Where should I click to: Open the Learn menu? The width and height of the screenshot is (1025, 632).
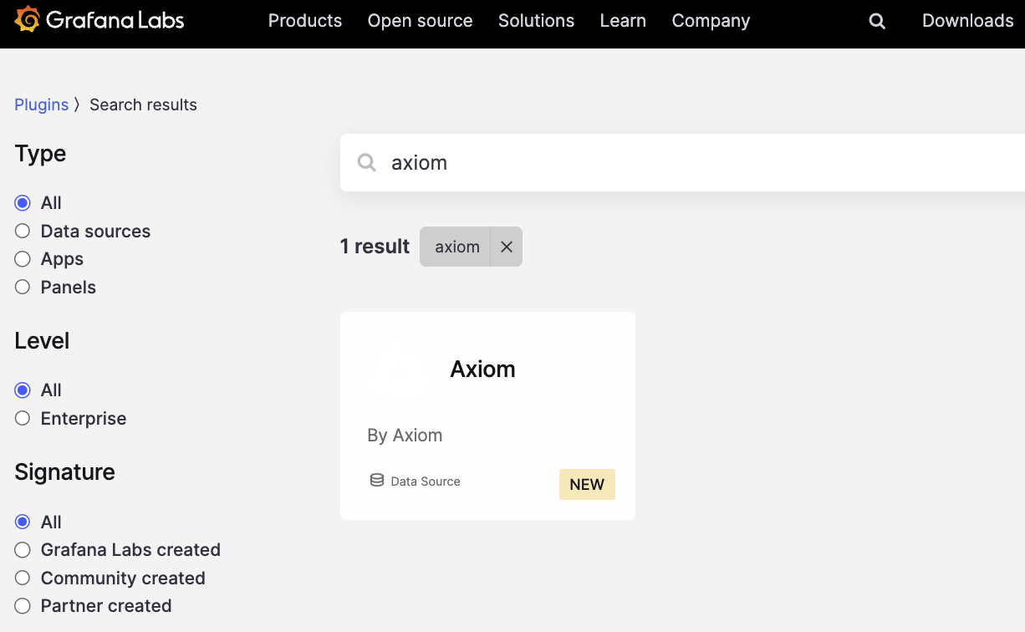pyautogui.click(x=623, y=21)
